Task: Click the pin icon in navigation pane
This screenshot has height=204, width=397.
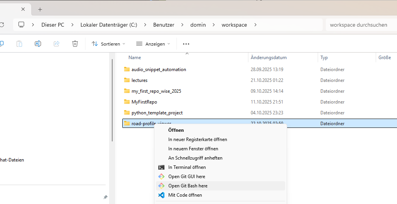Action: [106, 197]
